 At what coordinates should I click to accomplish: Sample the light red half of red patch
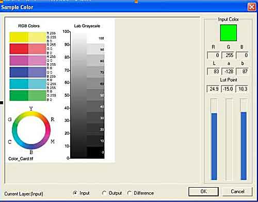37,49
